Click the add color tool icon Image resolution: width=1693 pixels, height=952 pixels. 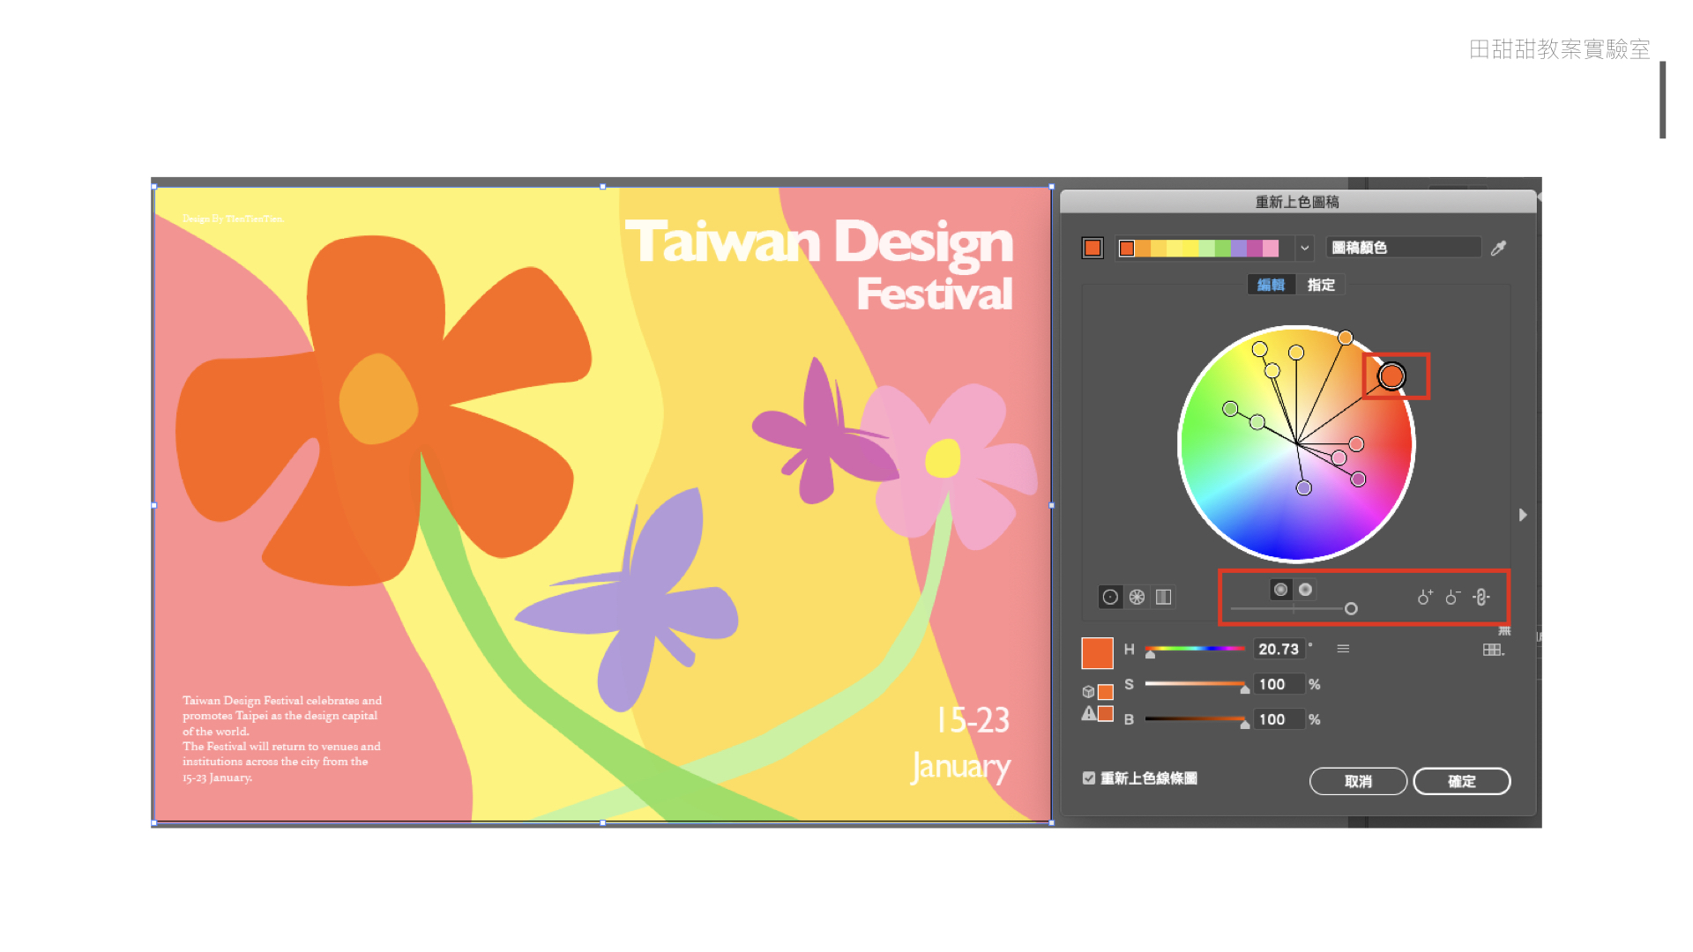click(x=1425, y=597)
